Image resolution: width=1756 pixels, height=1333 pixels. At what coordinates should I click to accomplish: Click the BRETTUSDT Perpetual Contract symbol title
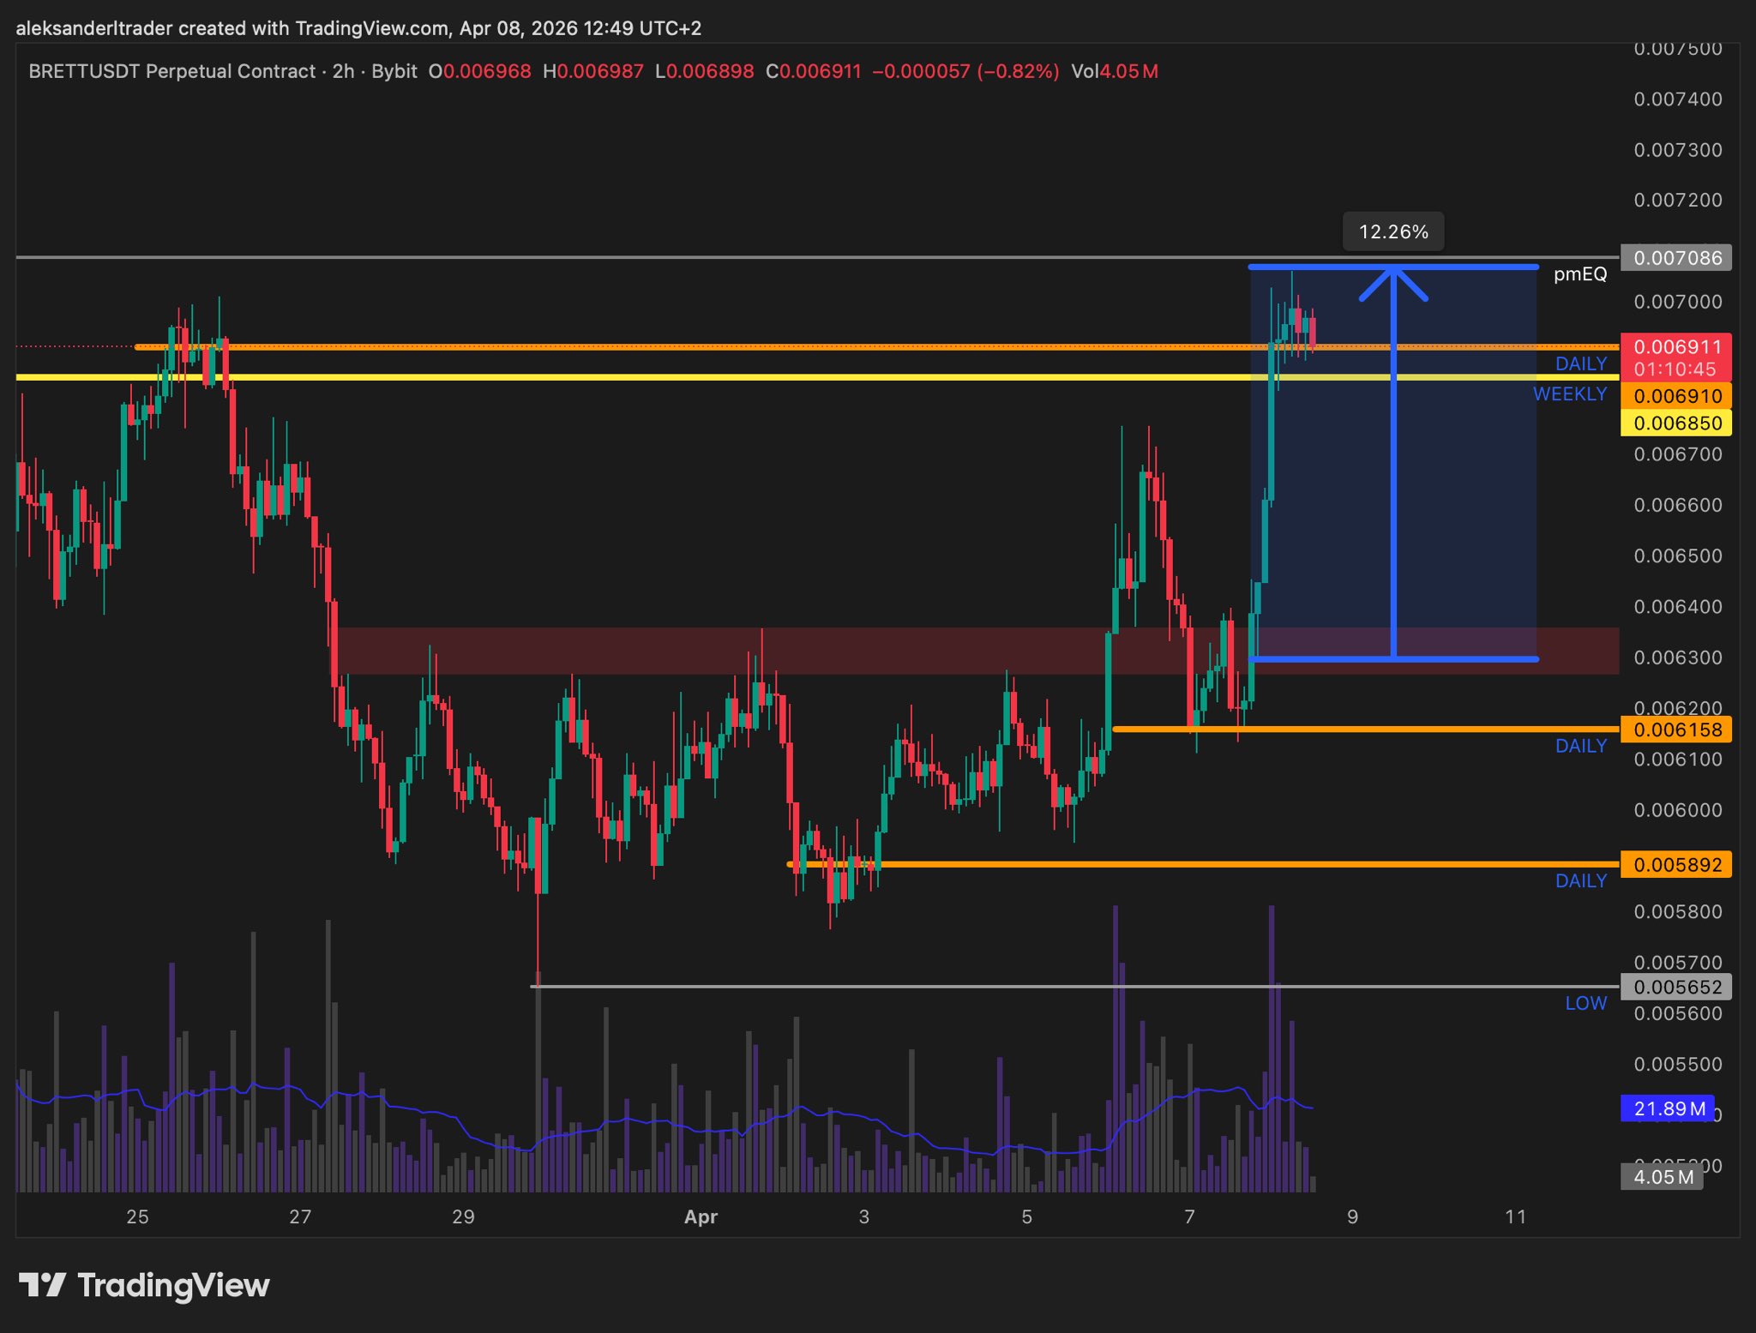coord(171,71)
